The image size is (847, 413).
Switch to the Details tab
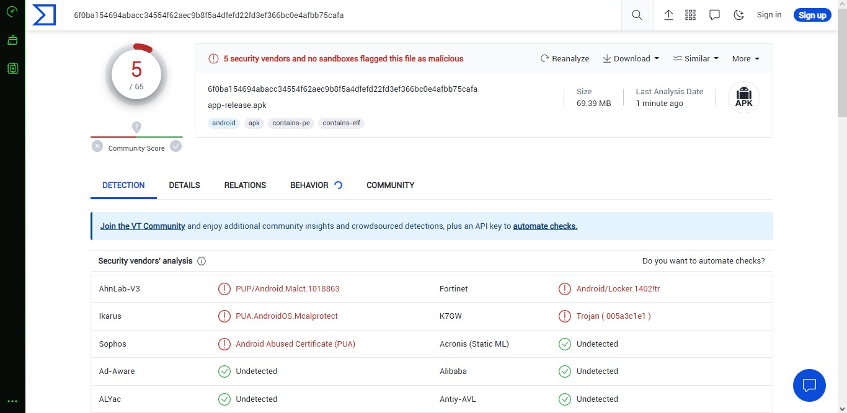pos(184,185)
